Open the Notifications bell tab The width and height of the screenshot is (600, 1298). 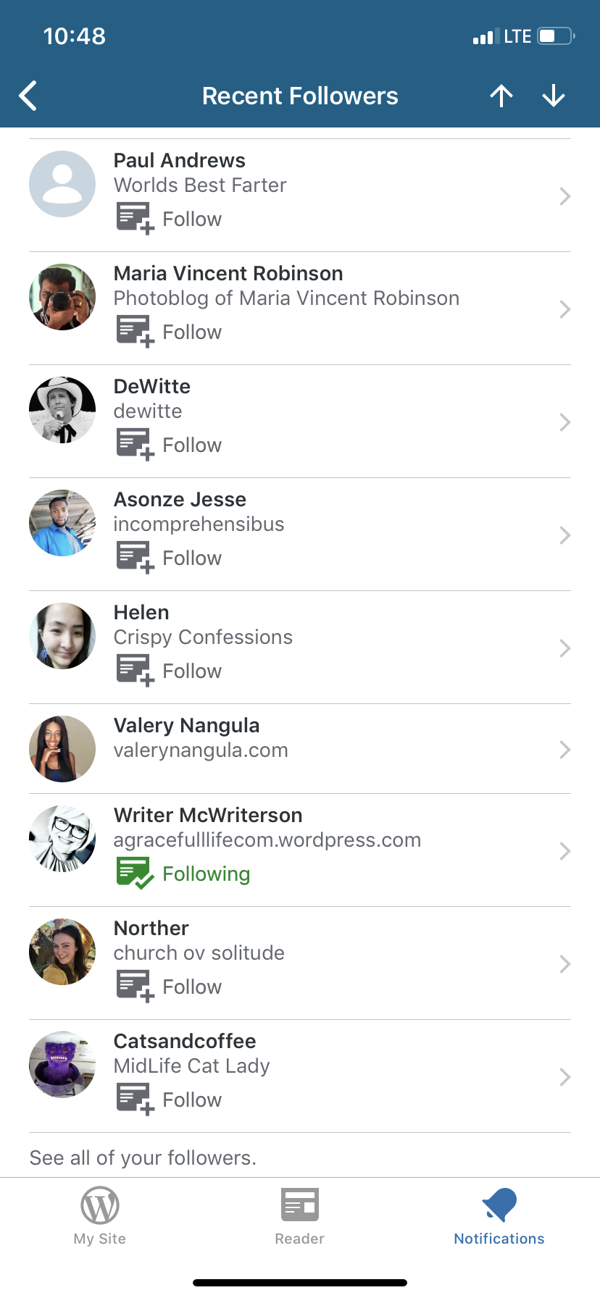coord(499,1216)
